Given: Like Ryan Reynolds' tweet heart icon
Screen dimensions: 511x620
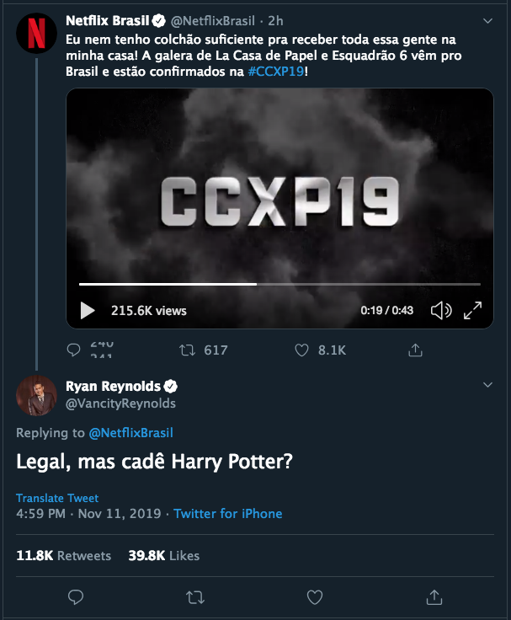Looking at the screenshot, I should click(x=315, y=597).
